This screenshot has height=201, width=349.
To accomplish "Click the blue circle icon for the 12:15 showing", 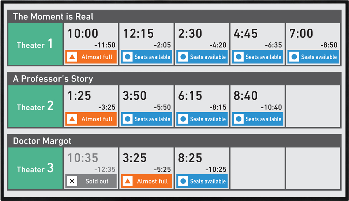I will click(128, 57).
